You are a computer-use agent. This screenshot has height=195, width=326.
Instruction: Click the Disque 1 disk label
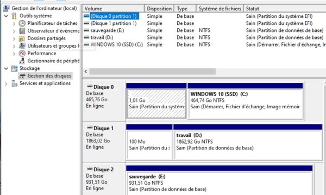pyautogui.click(x=104, y=128)
